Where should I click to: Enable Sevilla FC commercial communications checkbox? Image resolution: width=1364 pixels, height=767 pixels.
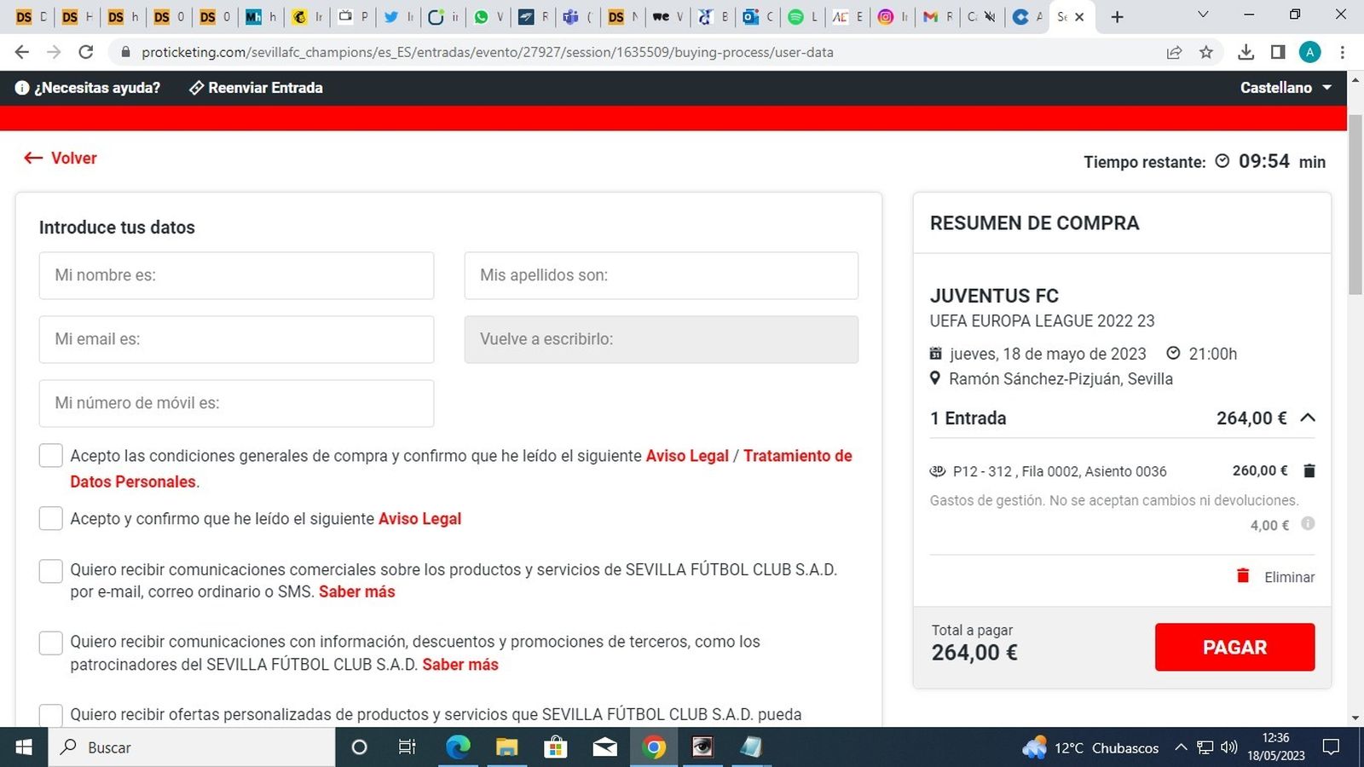(x=50, y=570)
